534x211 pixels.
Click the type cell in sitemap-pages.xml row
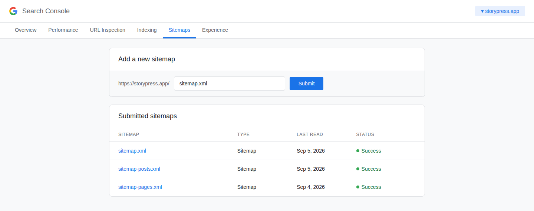[x=247, y=187]
